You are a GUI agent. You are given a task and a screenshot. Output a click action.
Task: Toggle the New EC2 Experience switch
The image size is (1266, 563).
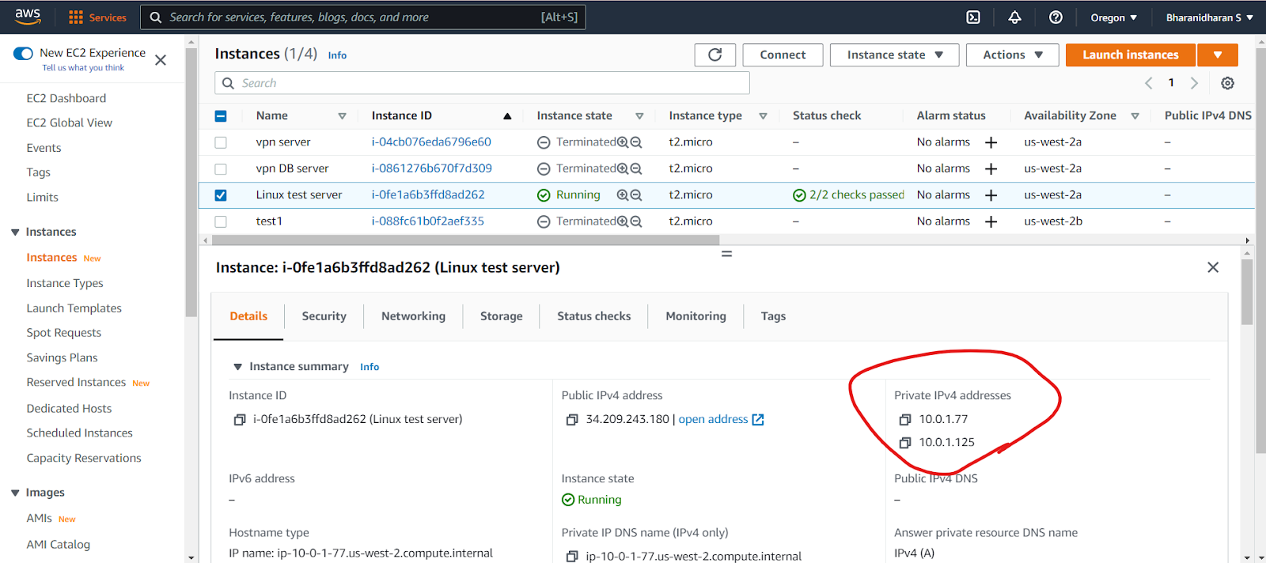pos(23,53)
